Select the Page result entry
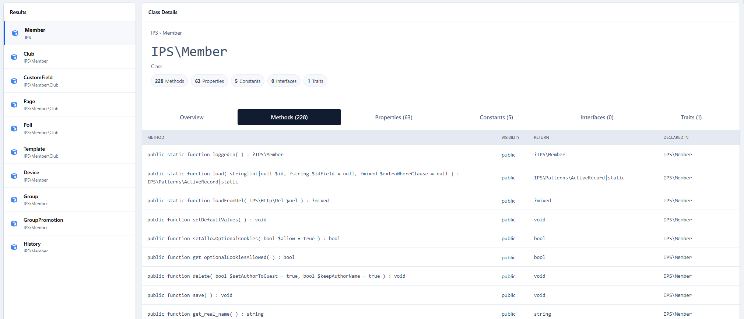The width and height of the screenshot is (744, 319). tap(70, 105)
